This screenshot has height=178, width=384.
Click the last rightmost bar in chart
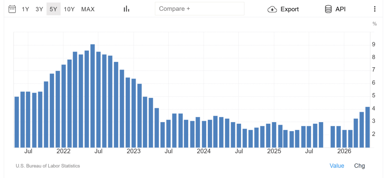pyautogui.click(x=367, y=127)
